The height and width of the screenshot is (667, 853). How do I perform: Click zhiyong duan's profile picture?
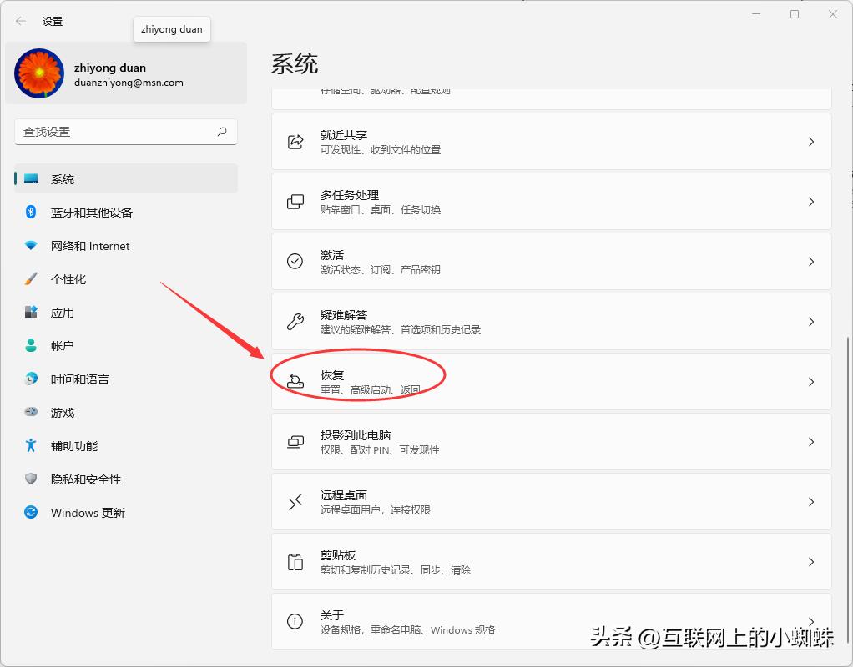pos(39,74)
